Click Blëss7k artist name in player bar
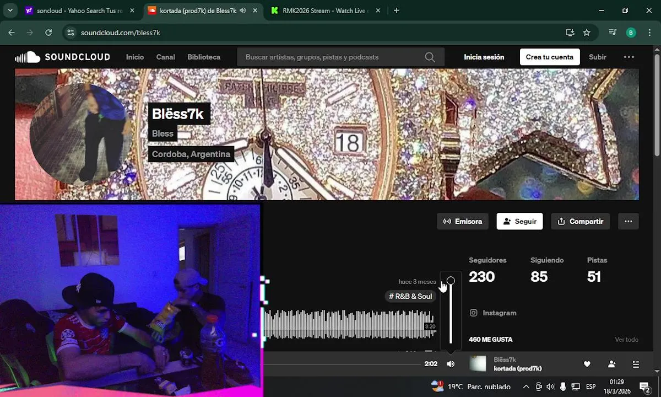The width and height of the screenshot is (661, 397). coord(505,360)
